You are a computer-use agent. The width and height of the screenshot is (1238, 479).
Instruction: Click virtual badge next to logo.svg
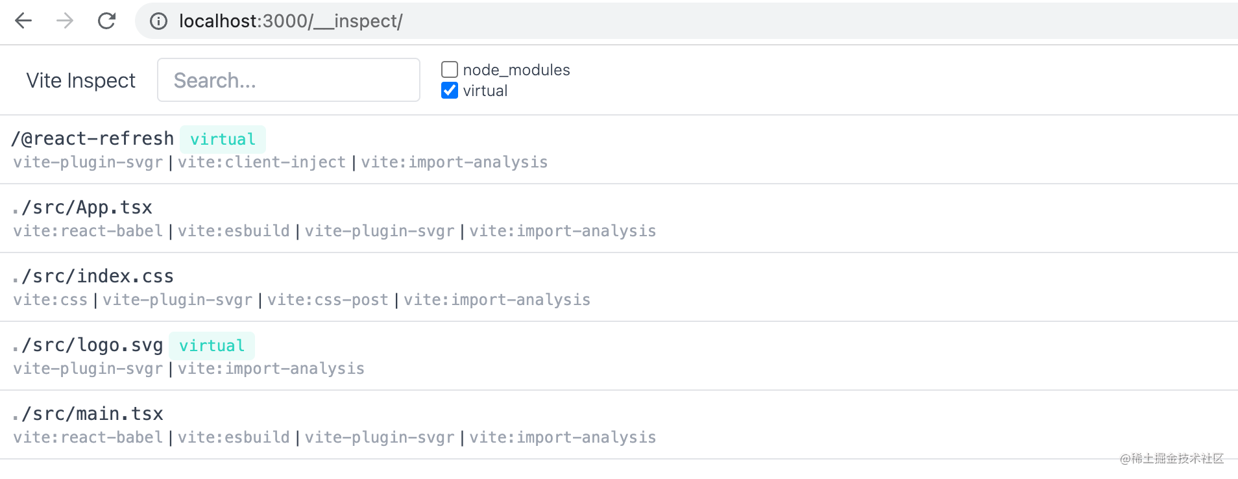click(x=212, y=345)
